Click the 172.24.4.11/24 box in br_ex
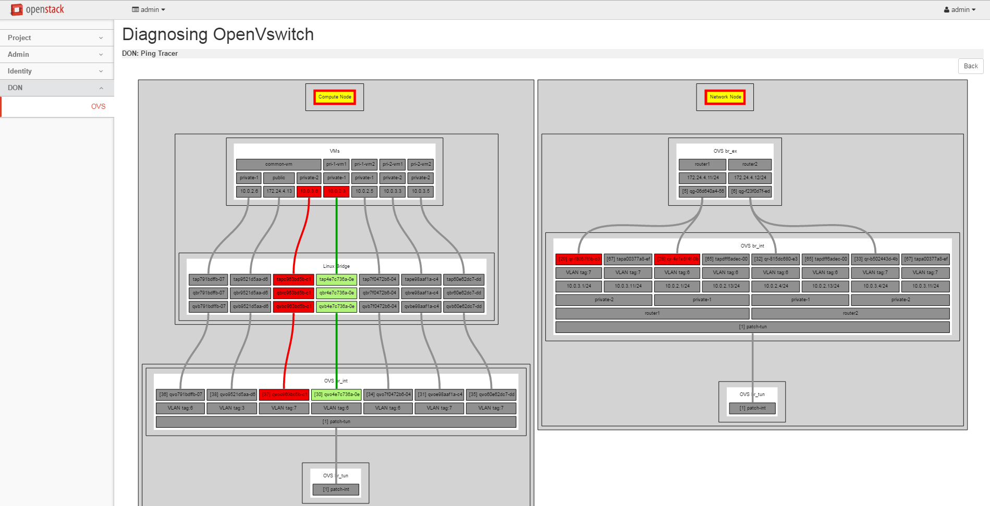 (x=702, y=178)
